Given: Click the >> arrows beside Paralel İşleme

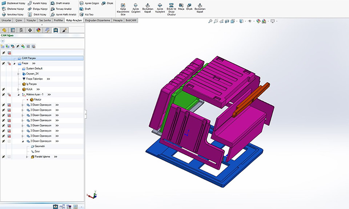Looking at the screenshot, I should tap(56, 157).
